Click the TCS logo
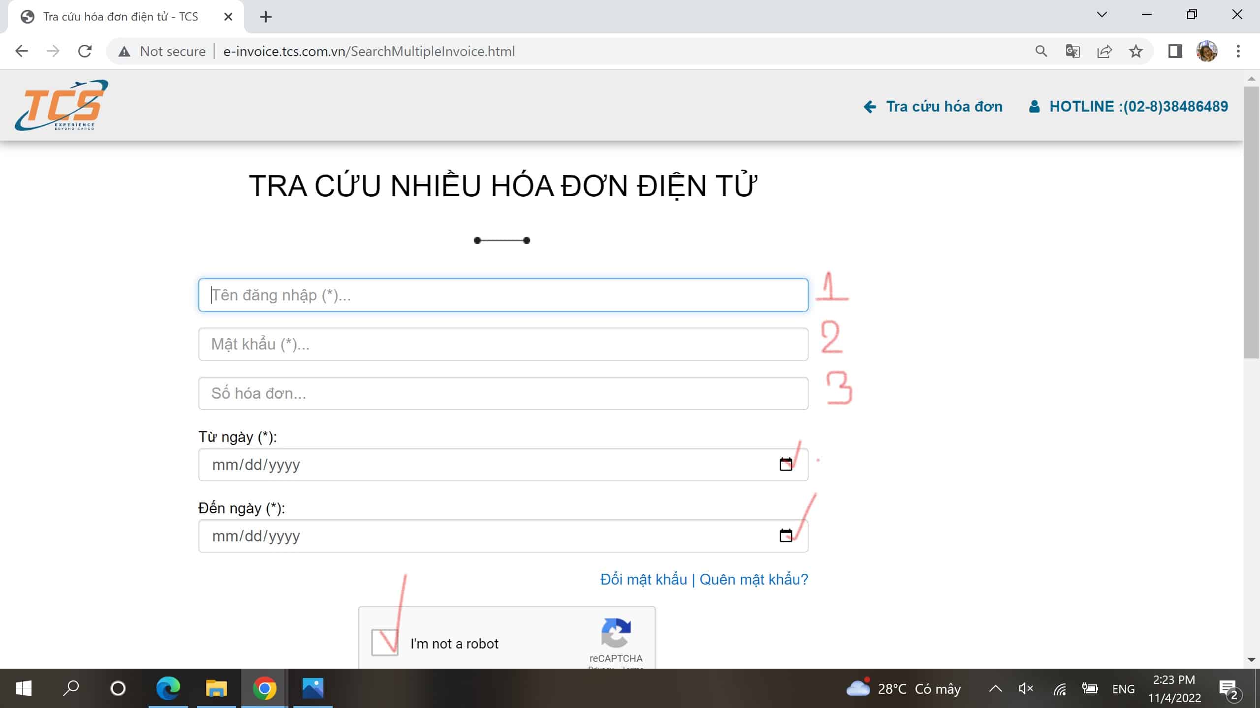Image resolution: width=1260 pixels, height=708 pixels. pyautogui.click(x=62, y=105)
